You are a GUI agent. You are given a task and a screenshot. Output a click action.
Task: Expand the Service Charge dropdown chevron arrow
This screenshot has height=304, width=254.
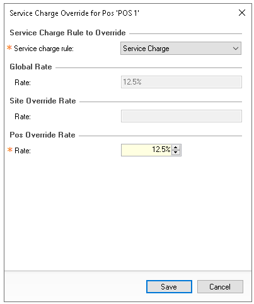click(x=236, y=49)
